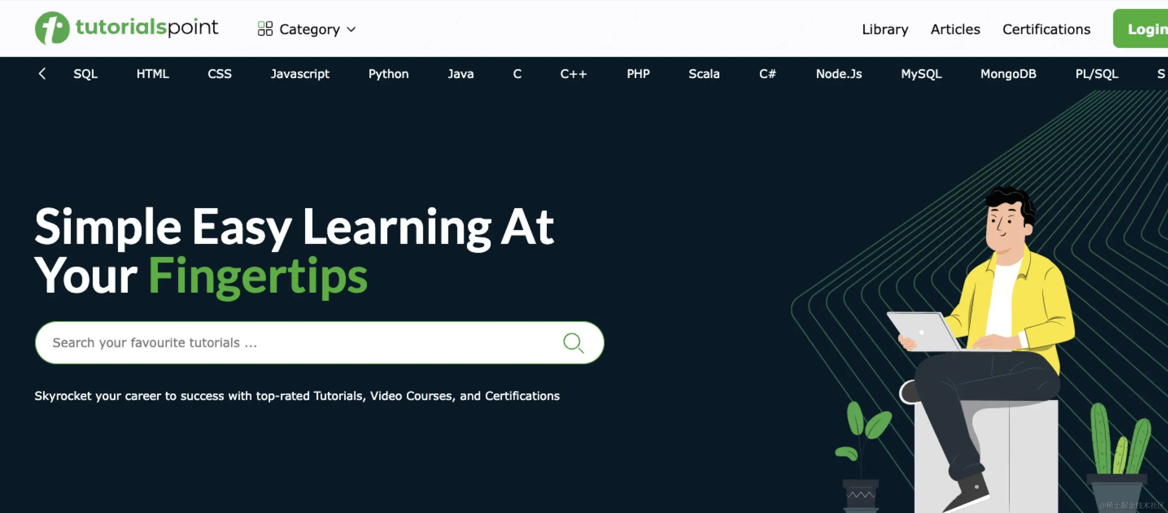This screenshot has height=513, width=1168.
Task: Select Node.Js in the language bar
Action: (838, 74)
